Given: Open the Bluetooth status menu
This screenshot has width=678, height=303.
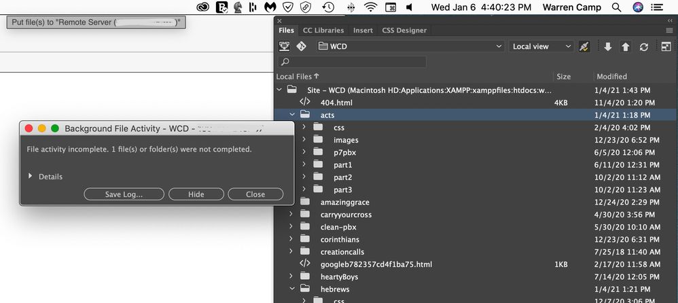Looking at the screenshot, I should tap(351, 7).
